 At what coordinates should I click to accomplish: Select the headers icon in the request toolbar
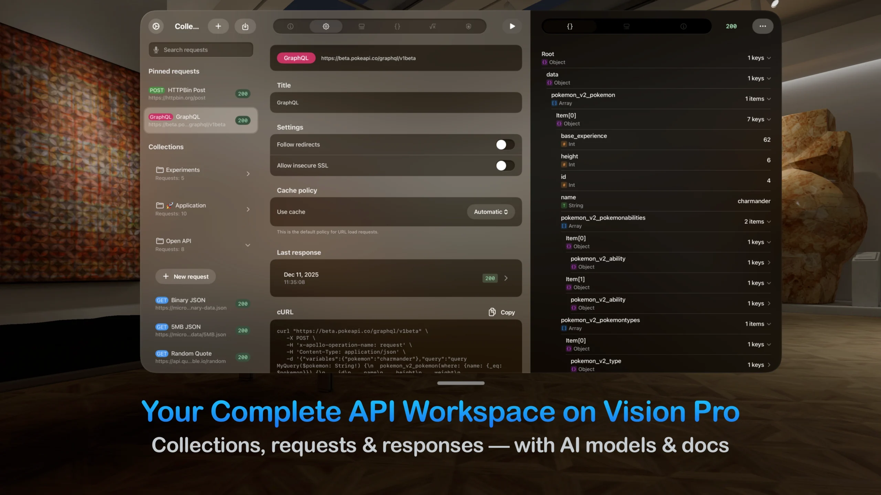tap(361, 26)
